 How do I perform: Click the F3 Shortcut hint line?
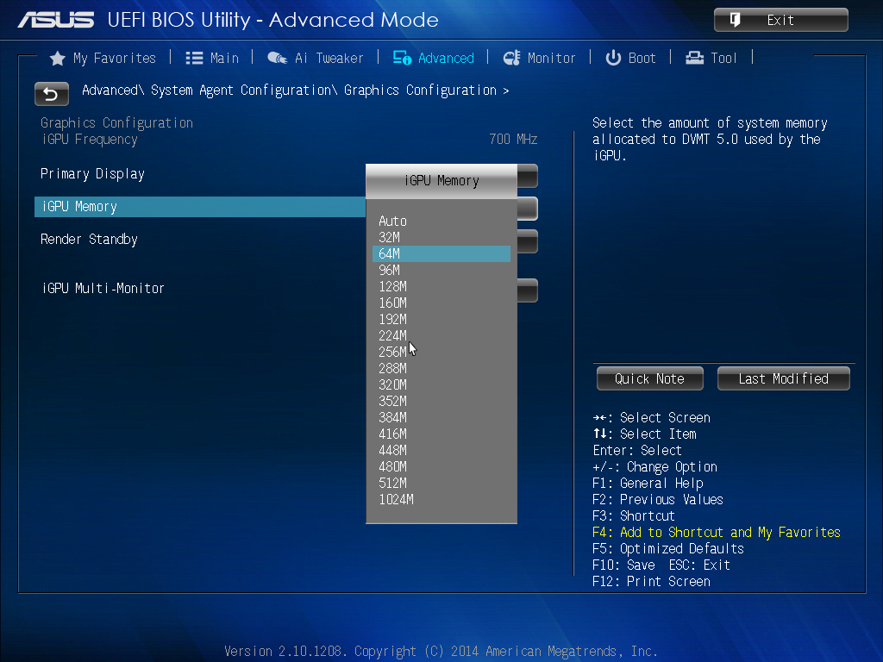(634, 516)
